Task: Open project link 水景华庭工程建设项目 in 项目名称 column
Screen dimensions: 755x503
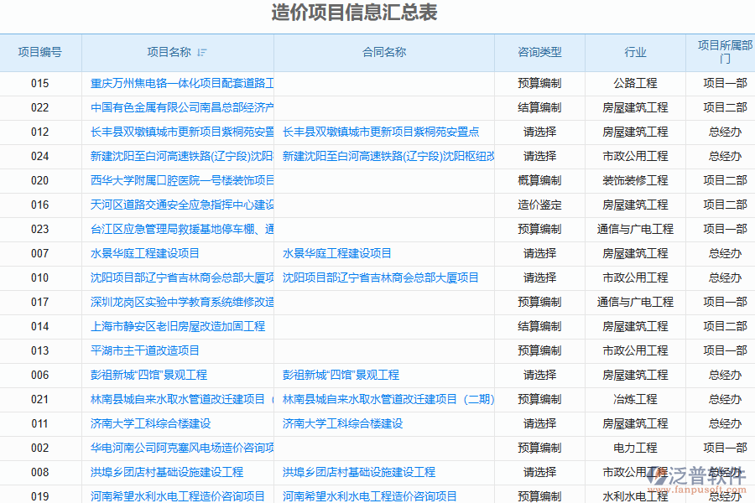Action: pyautogui.click(x=145, y=253)
